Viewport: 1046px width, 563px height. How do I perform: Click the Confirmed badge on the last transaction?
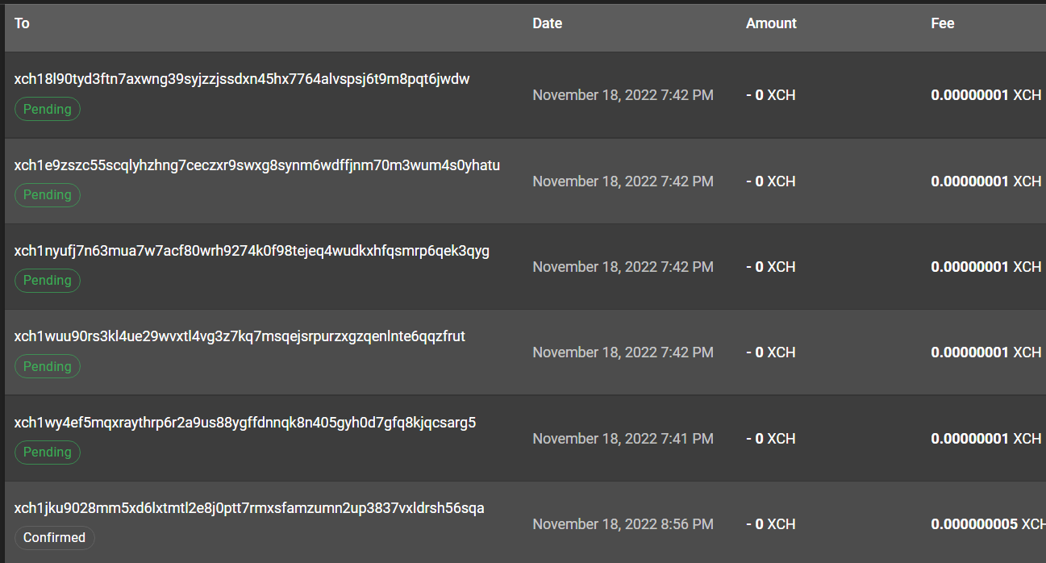coord(54,537)
